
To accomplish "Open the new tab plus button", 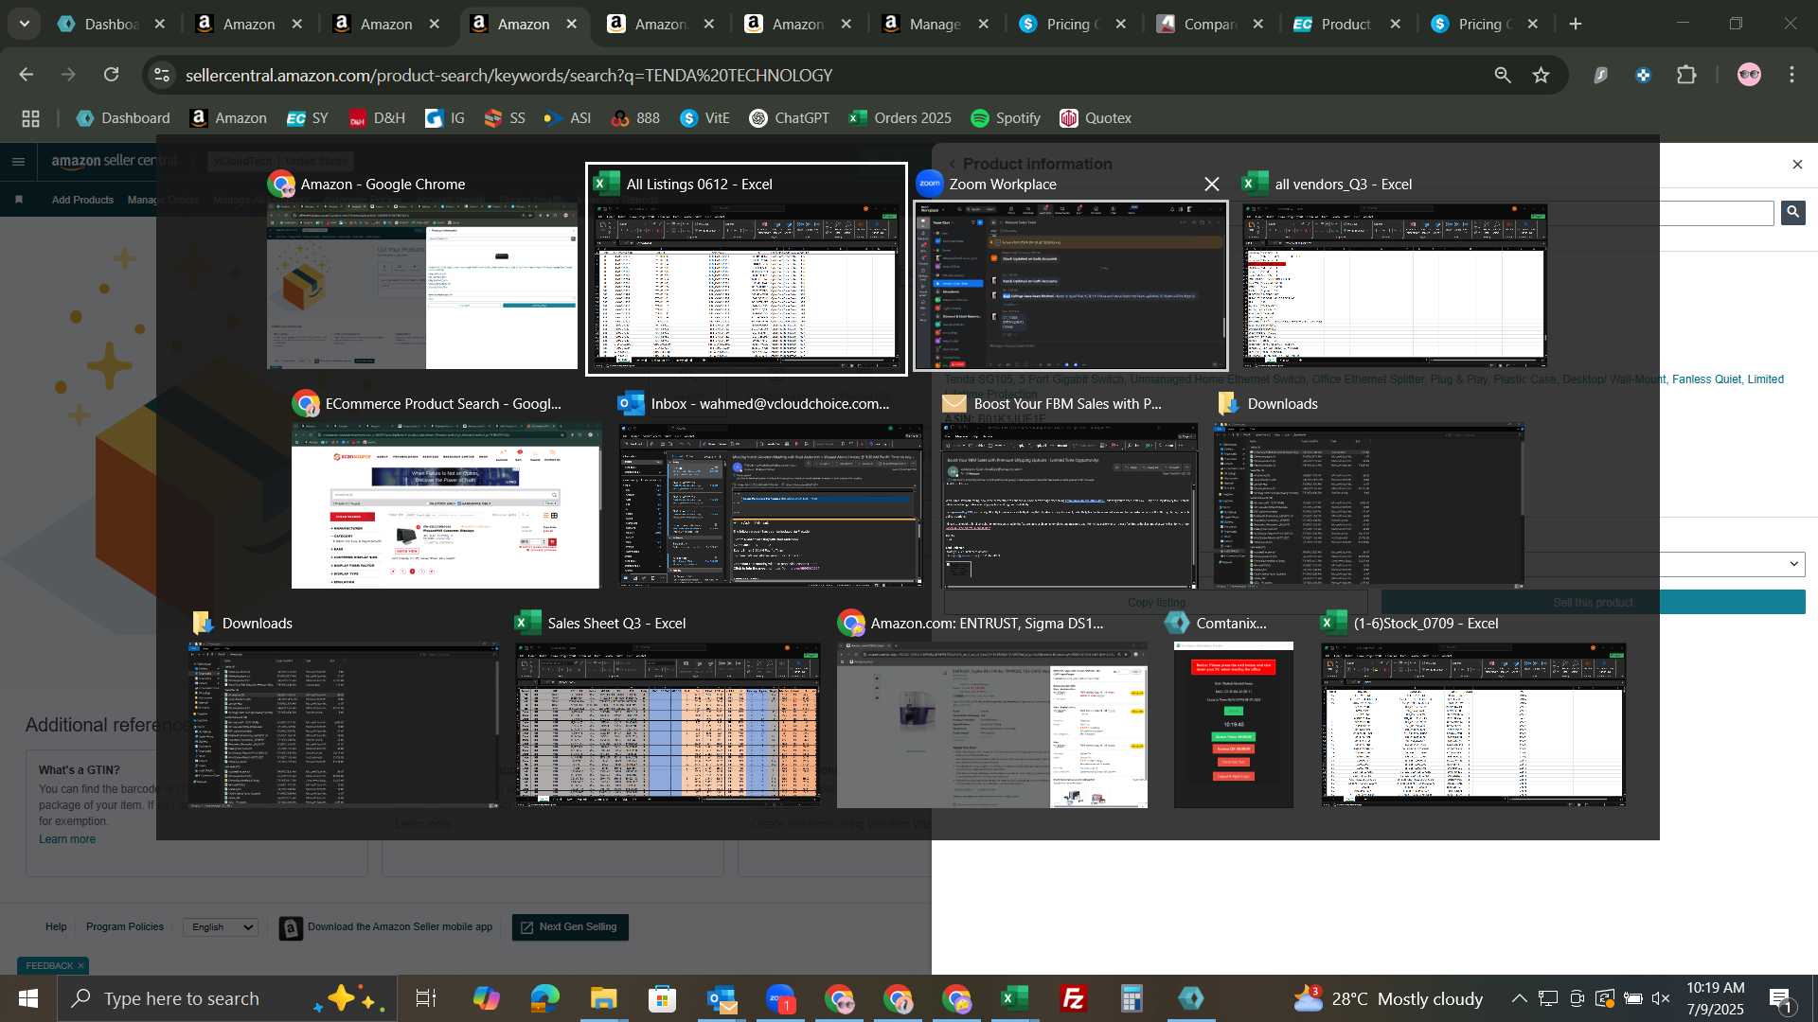I will 1576,24.
